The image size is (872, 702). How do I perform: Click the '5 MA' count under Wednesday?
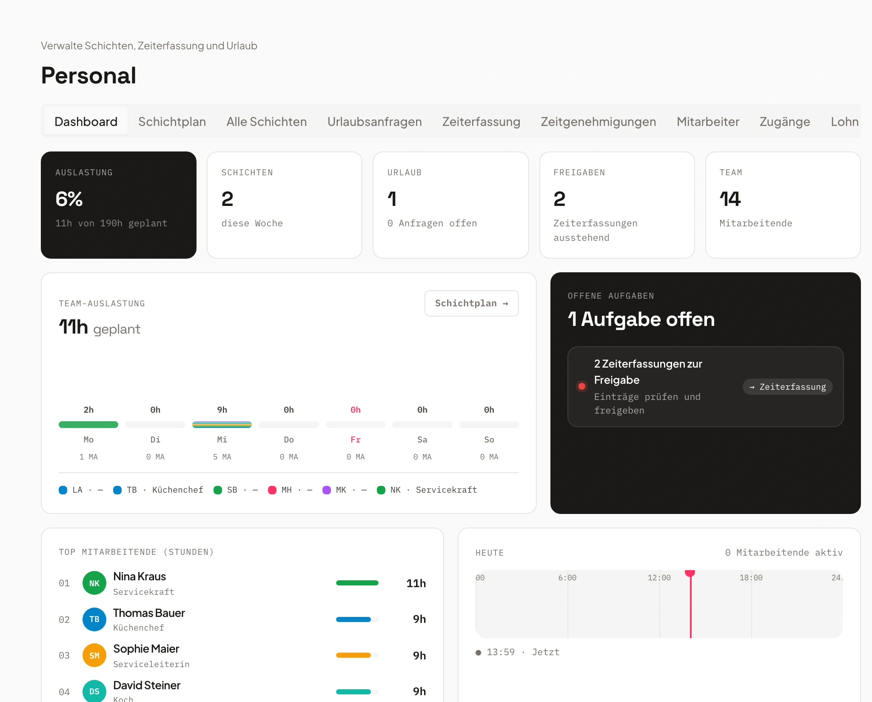222,457
